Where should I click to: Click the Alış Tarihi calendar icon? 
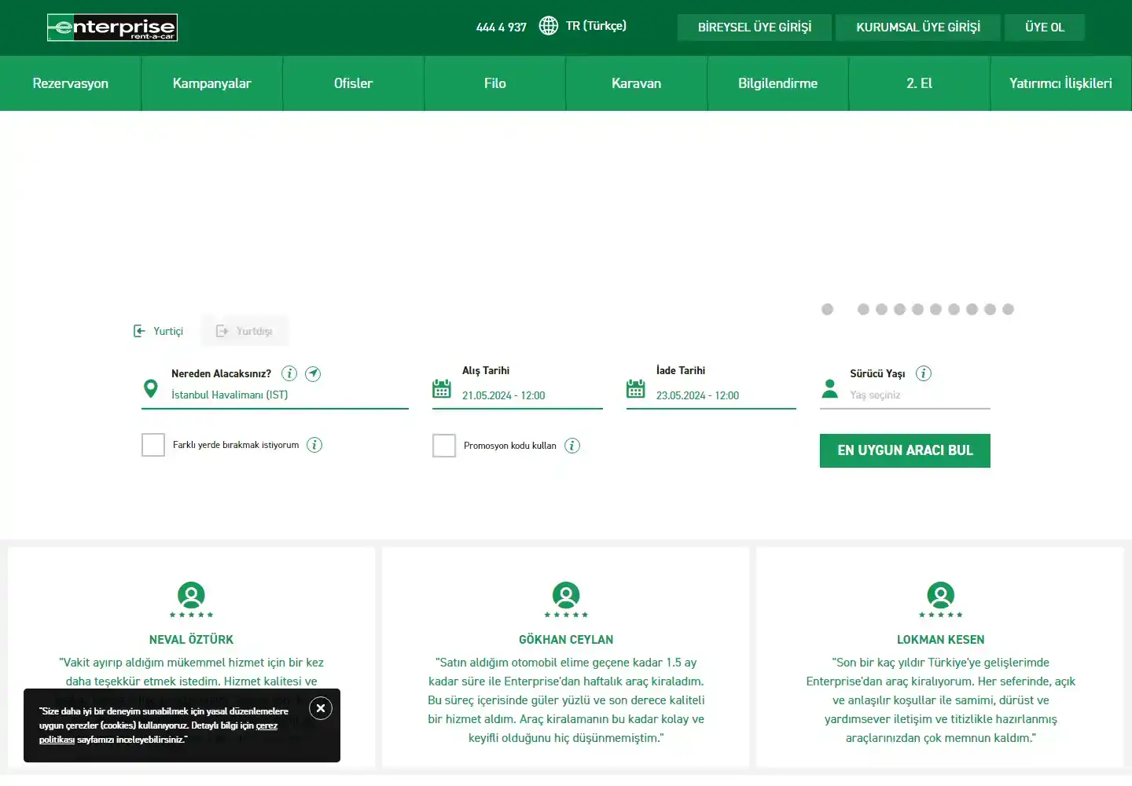(x=442, y=388)
